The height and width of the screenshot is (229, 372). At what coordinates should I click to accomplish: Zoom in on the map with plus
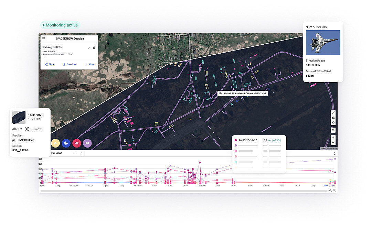coord(333,138)
